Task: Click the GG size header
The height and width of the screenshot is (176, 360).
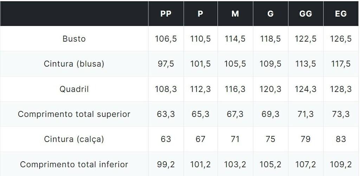Action: point(306,14)
